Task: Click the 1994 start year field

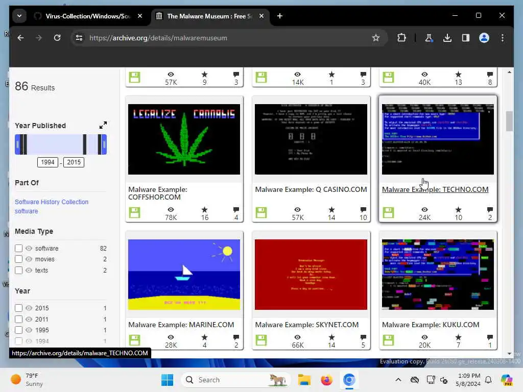Action: tap(47, 162)
